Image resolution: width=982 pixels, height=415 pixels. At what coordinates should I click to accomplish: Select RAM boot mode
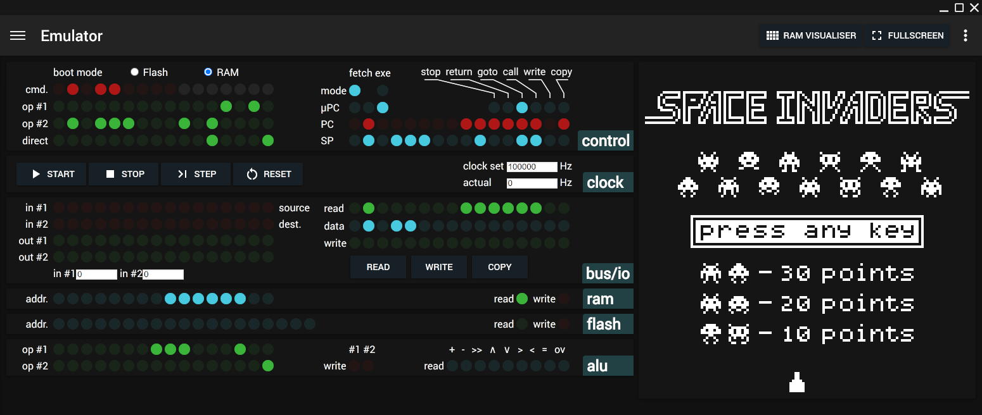point(208,72)
